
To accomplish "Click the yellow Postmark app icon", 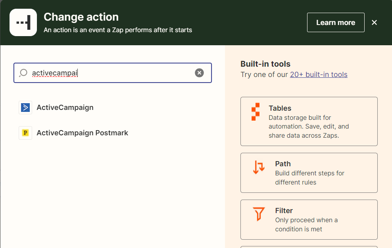I will tap(25, 133).
